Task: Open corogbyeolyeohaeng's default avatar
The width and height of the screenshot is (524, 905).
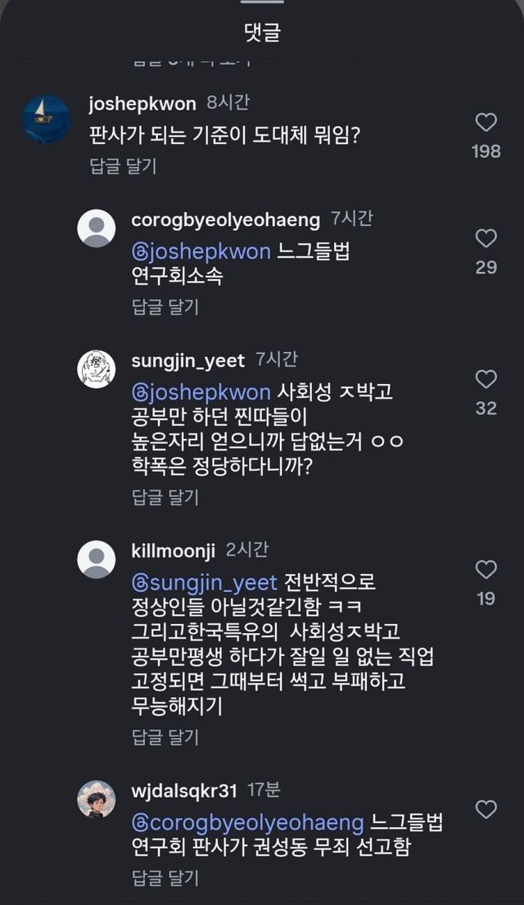Action: click(x=97, y=228)
